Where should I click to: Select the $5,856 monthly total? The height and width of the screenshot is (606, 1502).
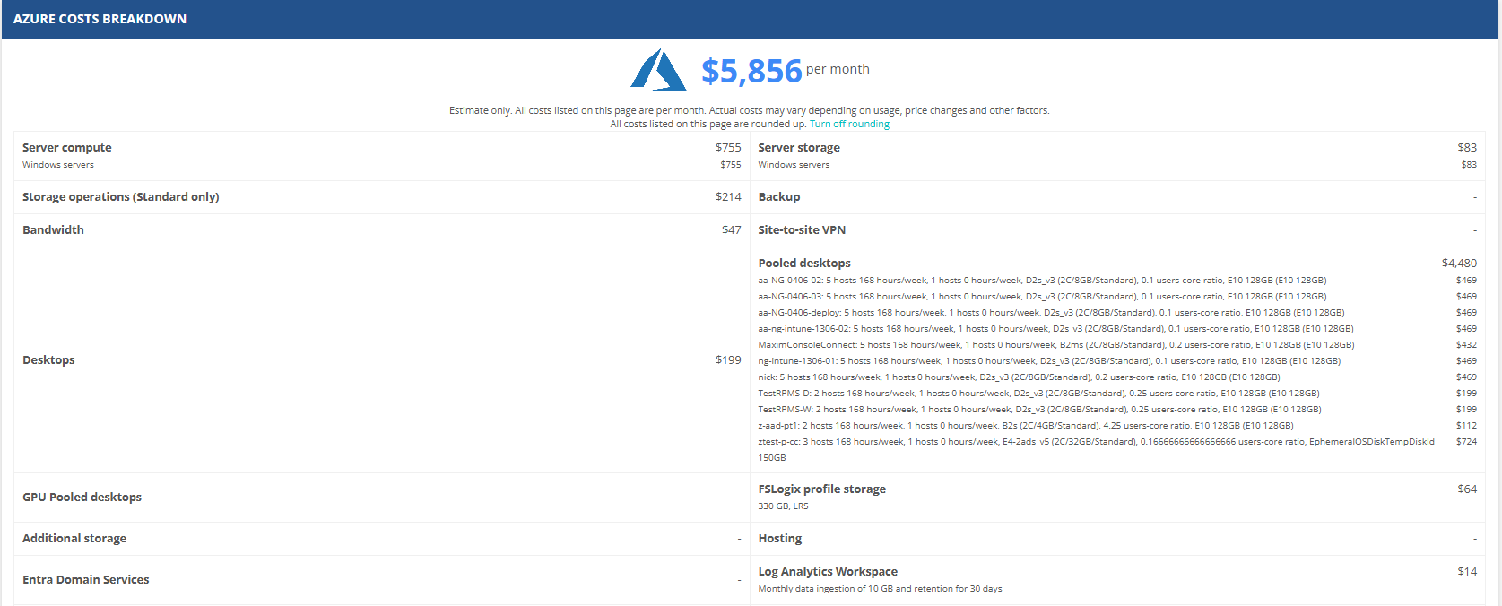click(x=751, y=71)
